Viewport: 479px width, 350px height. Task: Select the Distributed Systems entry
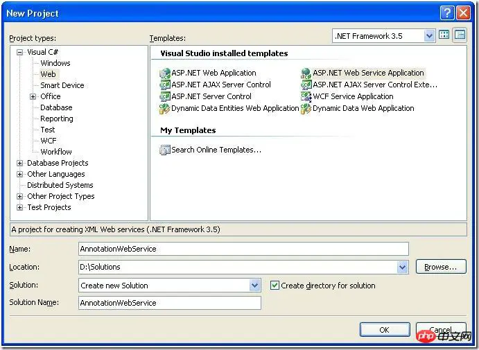tap(60, 185)
